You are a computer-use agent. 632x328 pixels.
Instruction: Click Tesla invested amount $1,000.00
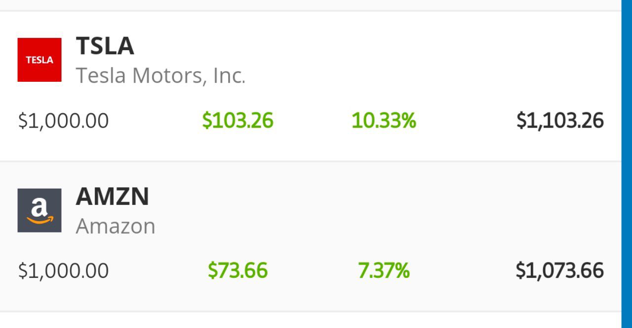(63, 121)
